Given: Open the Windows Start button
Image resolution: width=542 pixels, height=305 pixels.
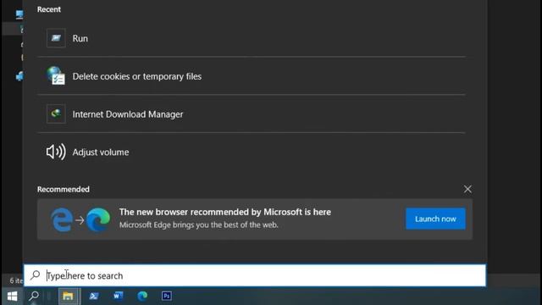Looking at the screenshot, I should [12, 296].
